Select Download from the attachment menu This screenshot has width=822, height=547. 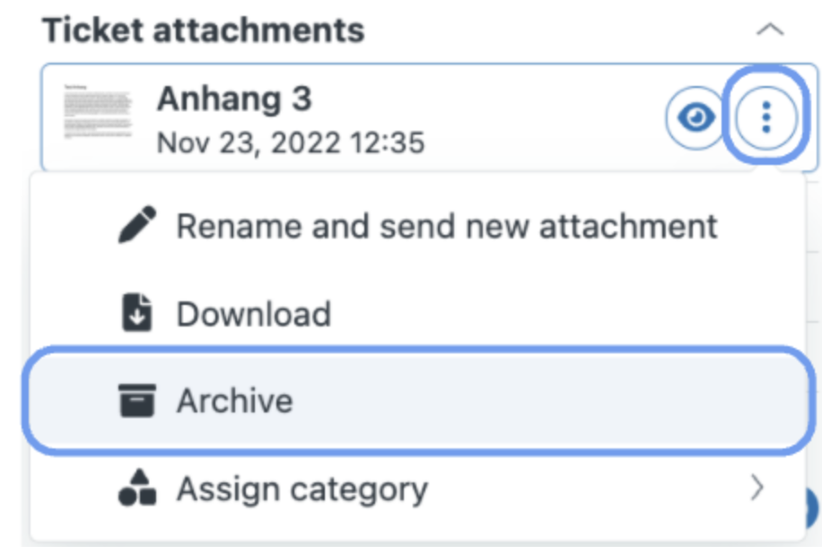tap(417, 313)
